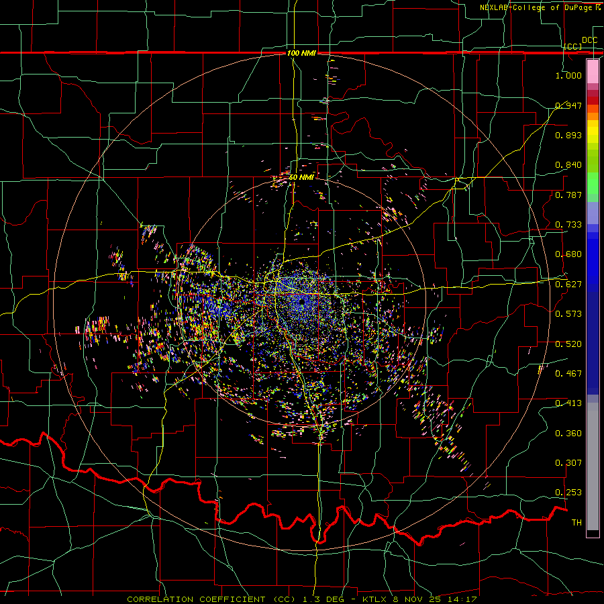Click the [CC] product label
Screen dimensions: 604x604
coord(573,46)
